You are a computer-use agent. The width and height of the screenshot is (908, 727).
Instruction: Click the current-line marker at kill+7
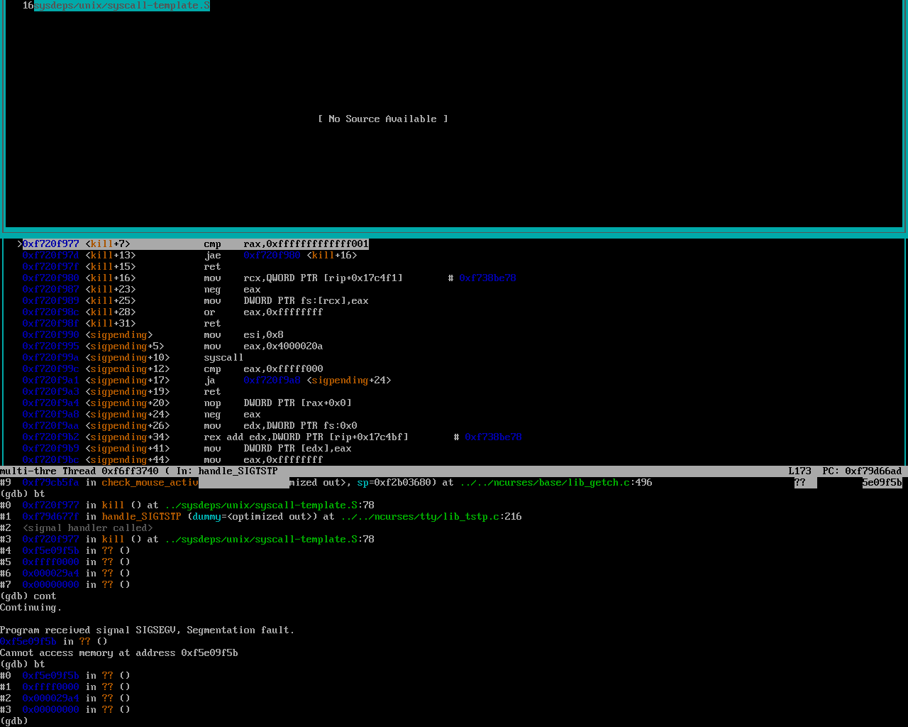pyautogui.click(x=20, y=244)
